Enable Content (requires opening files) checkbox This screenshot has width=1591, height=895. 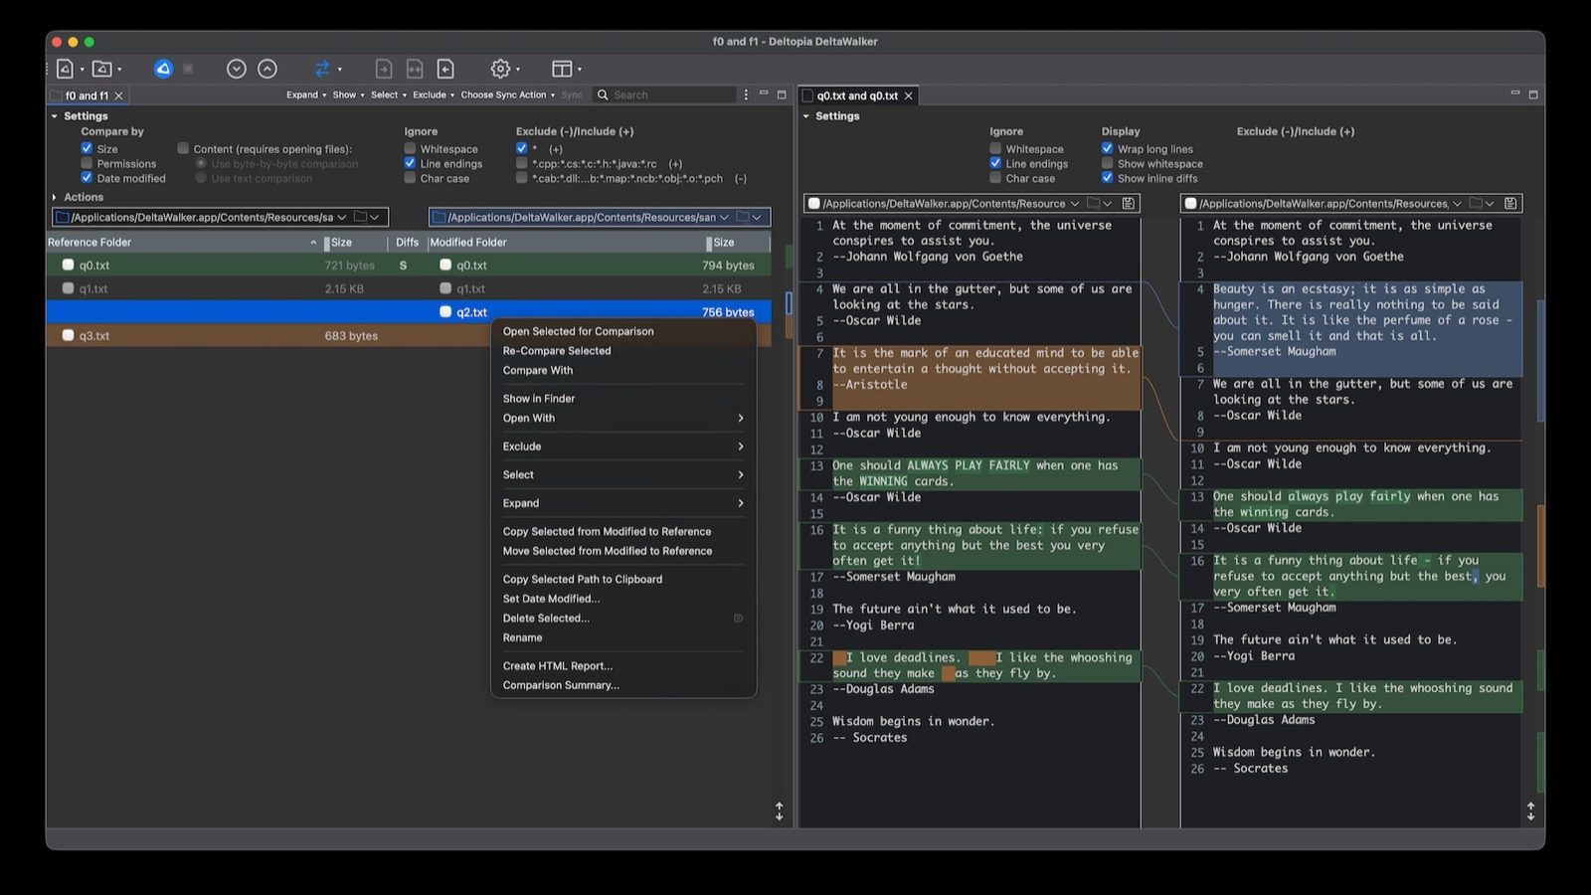coord(183,148)
